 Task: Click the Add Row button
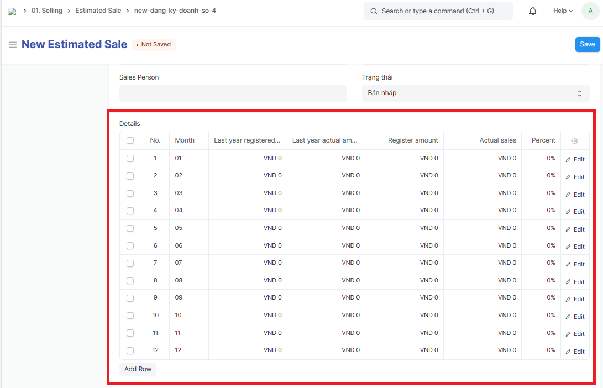coord(138,369)
